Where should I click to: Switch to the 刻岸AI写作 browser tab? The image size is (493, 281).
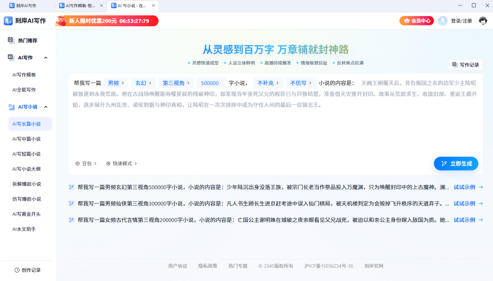click(x=27, y=6)
